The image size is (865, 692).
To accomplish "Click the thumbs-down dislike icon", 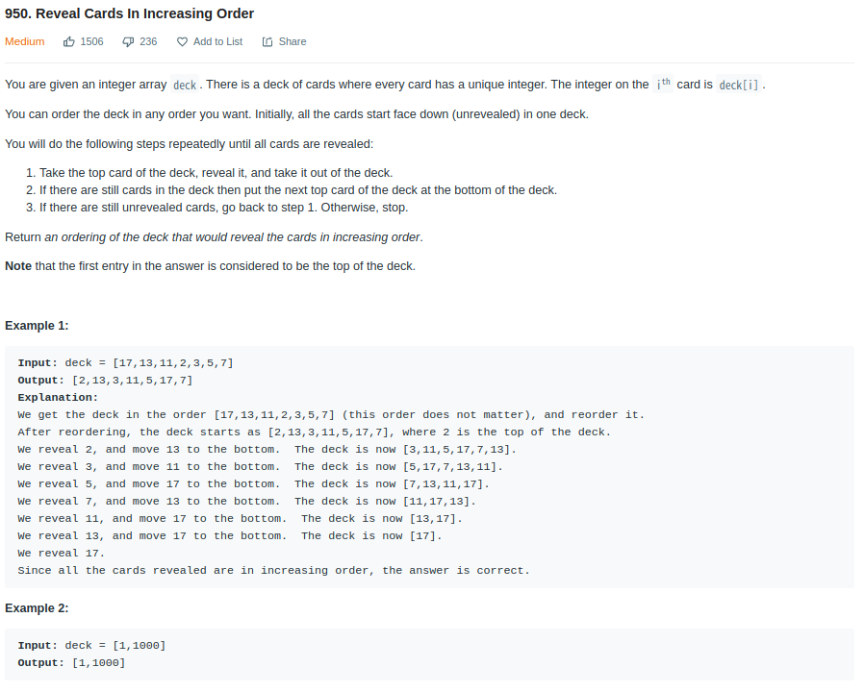I will coord(127,42).
